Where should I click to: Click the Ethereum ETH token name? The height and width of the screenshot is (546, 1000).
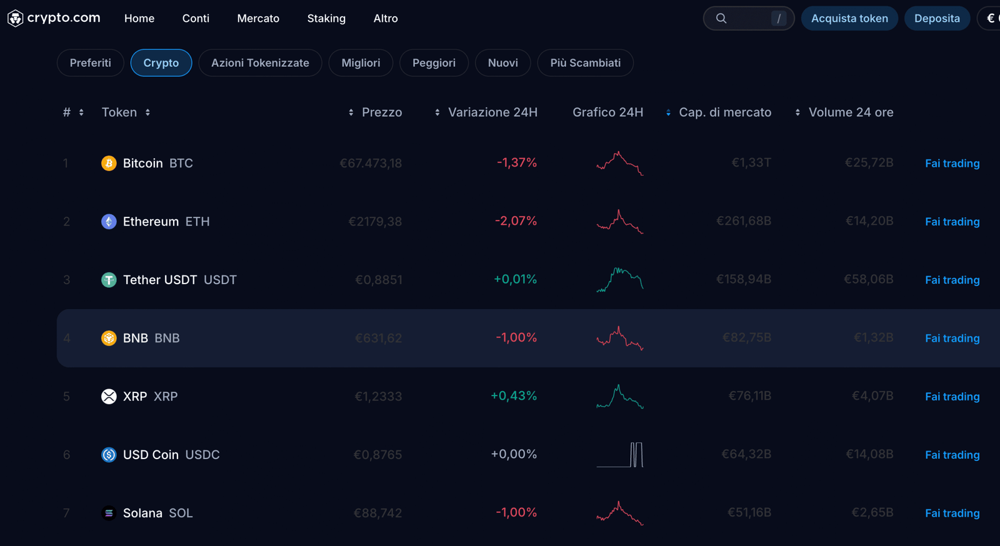pos(166,222)
